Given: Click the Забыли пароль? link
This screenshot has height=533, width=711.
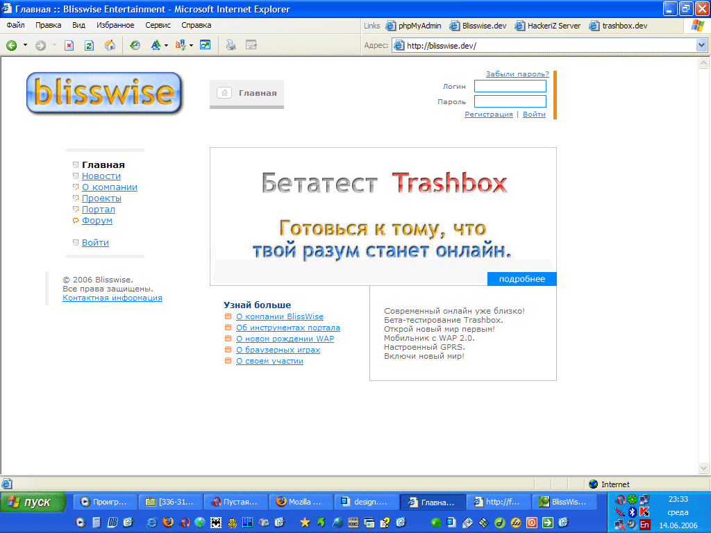Looking at the screenshot, I should coord(517,74).
